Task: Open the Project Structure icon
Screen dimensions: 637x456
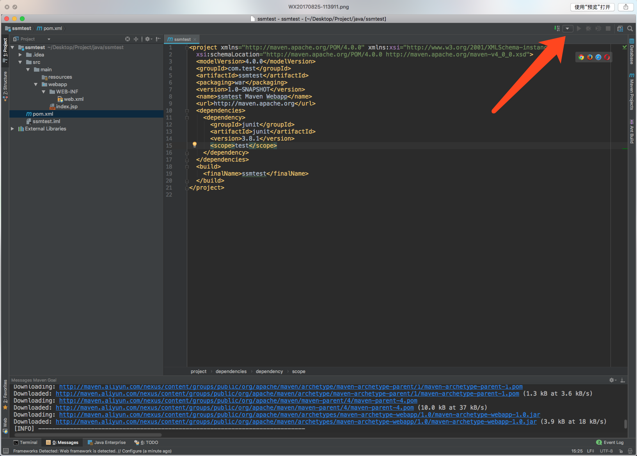Action: point(620,28)
